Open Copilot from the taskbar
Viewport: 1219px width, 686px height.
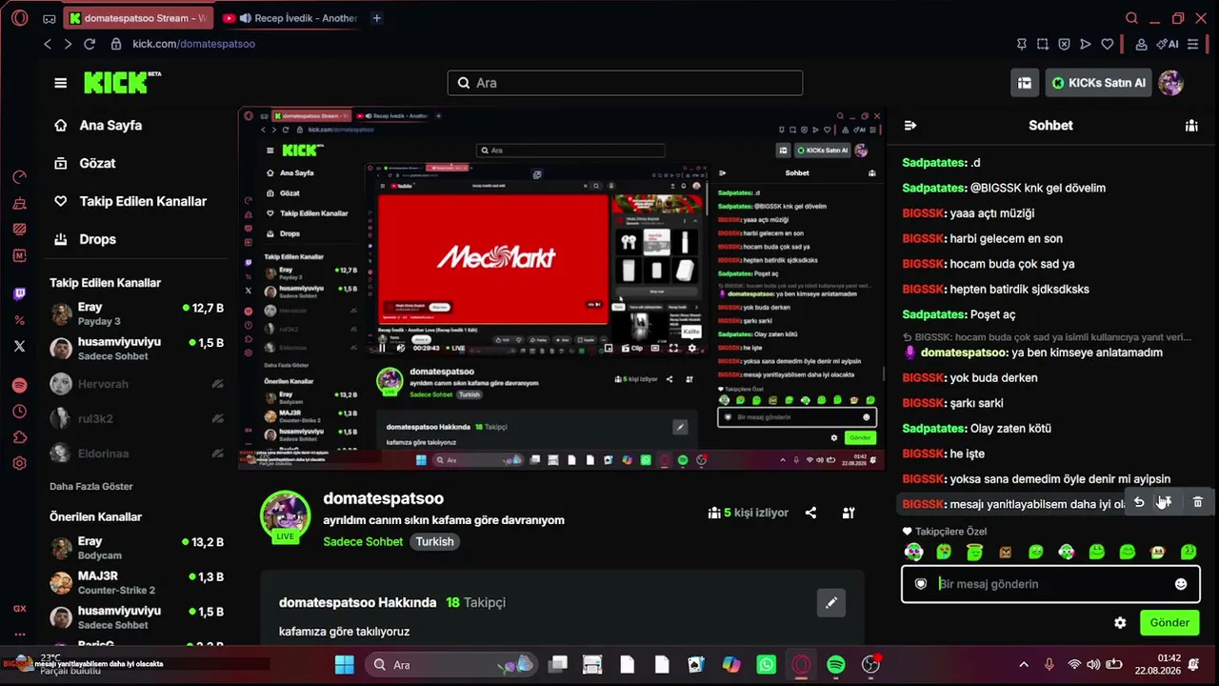[731, 665]
